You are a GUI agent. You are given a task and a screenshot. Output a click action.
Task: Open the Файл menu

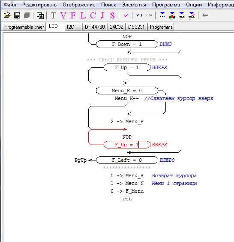10,5
